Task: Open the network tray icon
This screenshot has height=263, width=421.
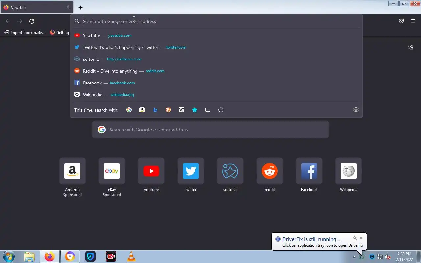Action: [x=380, y=257]
